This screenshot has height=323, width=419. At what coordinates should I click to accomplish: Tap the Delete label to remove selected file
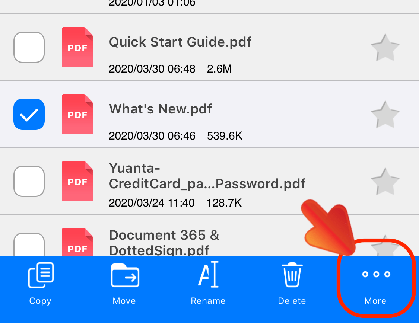(292, 301)
